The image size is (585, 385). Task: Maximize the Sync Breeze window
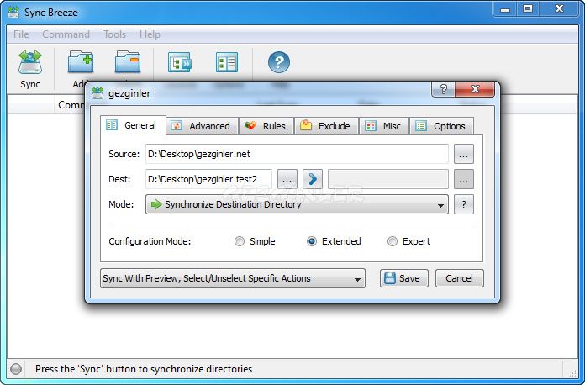click(528, 8)
